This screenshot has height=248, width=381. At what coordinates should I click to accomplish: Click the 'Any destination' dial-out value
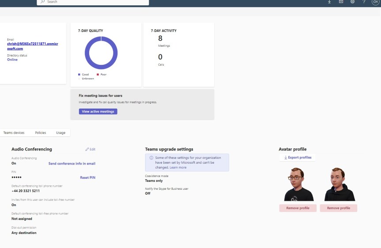click(24, 233)
